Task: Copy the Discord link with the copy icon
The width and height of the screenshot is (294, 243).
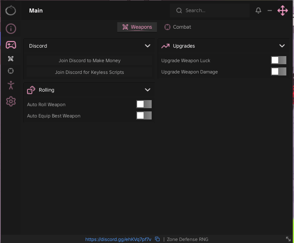Action: (157, 239)
